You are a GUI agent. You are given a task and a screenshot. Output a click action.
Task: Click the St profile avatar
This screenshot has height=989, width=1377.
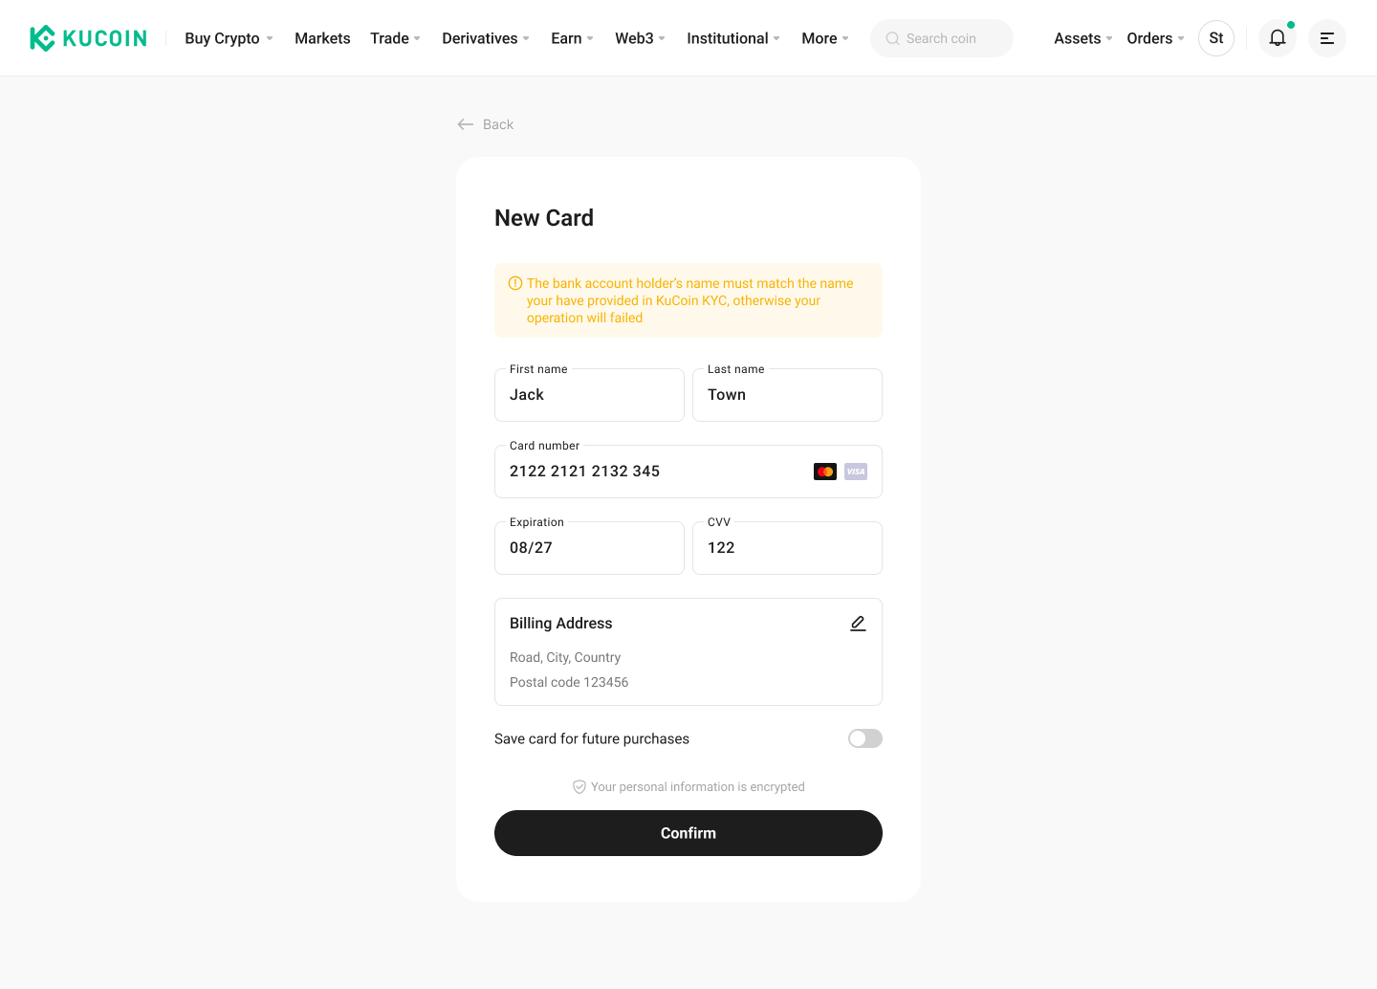pos(1216,38)
